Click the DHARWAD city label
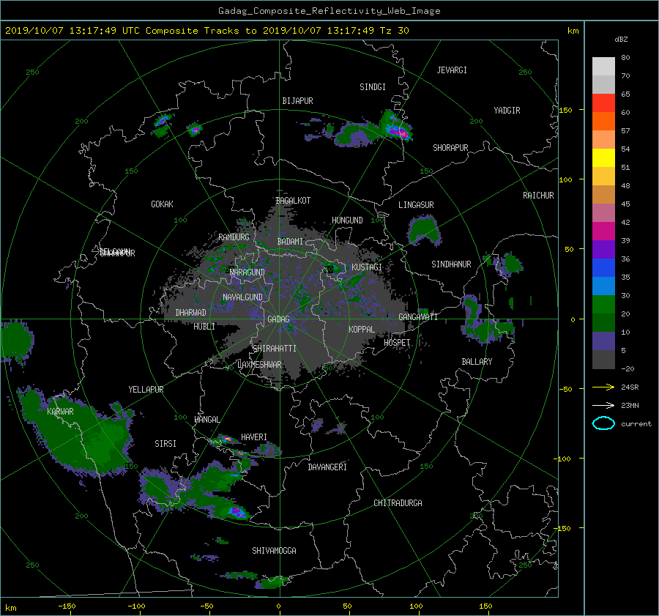659x616 pixels. pos(191,313)
